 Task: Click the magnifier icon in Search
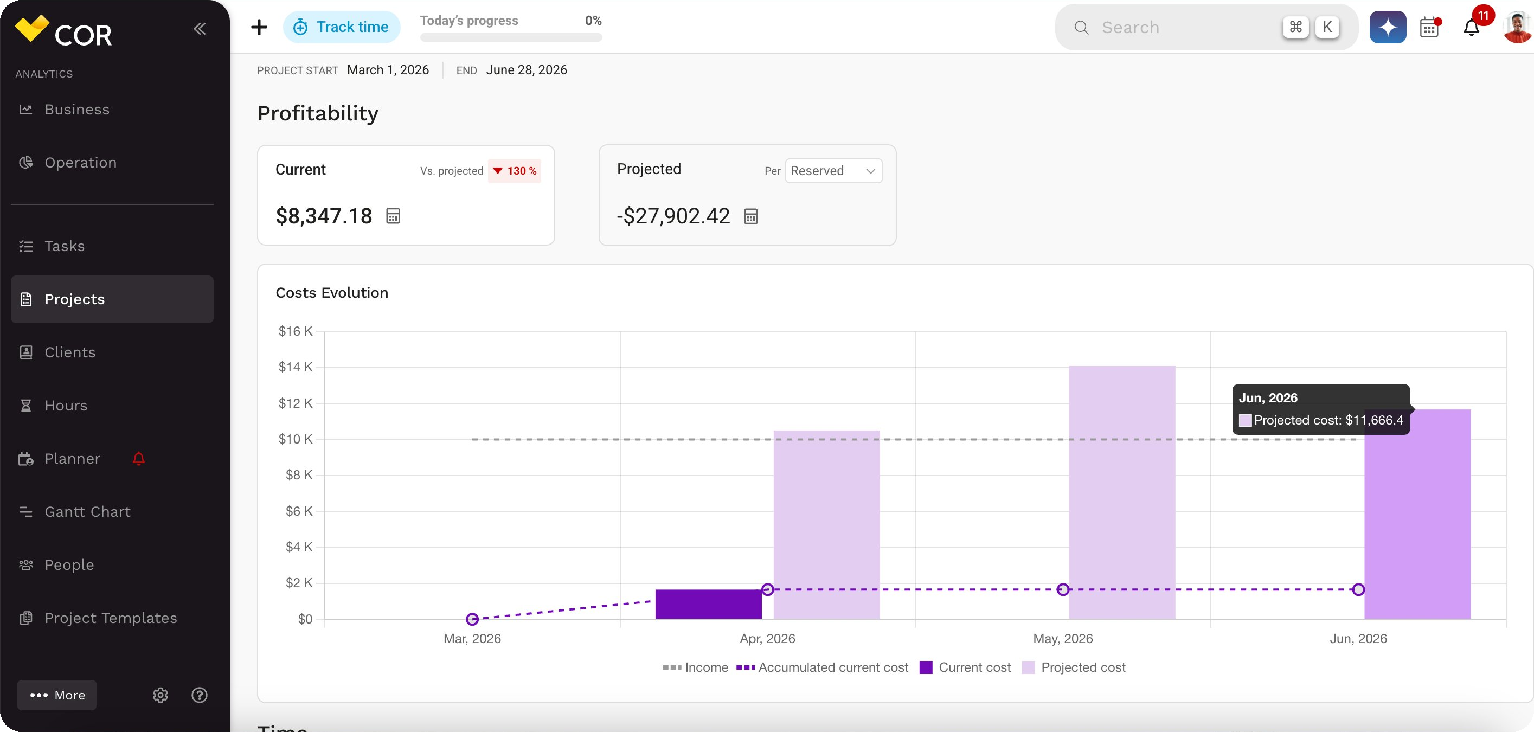pyautogui.click(x=1081, y=28)
